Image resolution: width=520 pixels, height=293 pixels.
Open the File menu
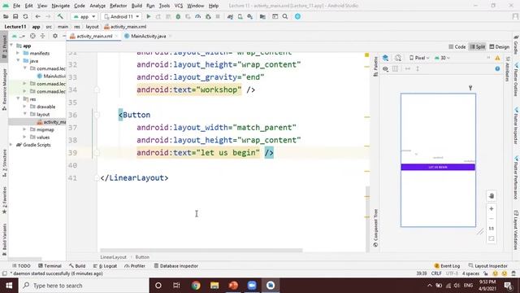(16, 6)
